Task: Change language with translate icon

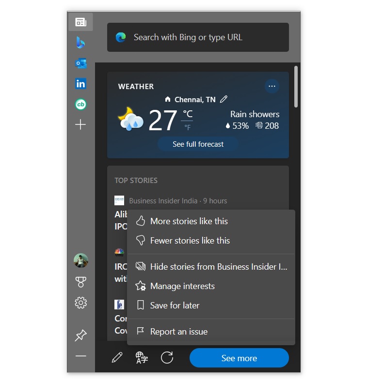Action: coord(142,358)
